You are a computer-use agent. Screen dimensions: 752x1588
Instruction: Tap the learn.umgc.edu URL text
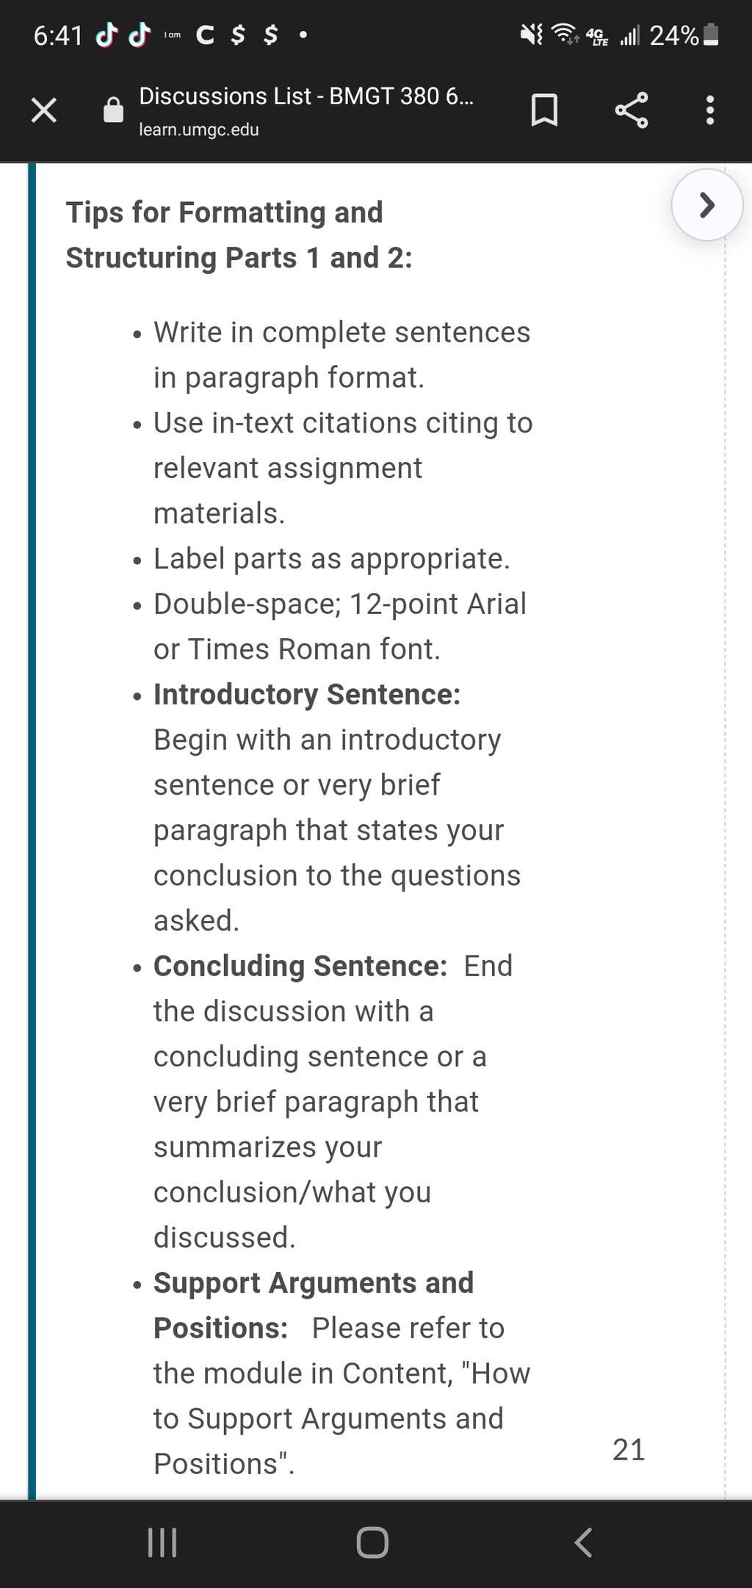199,130
